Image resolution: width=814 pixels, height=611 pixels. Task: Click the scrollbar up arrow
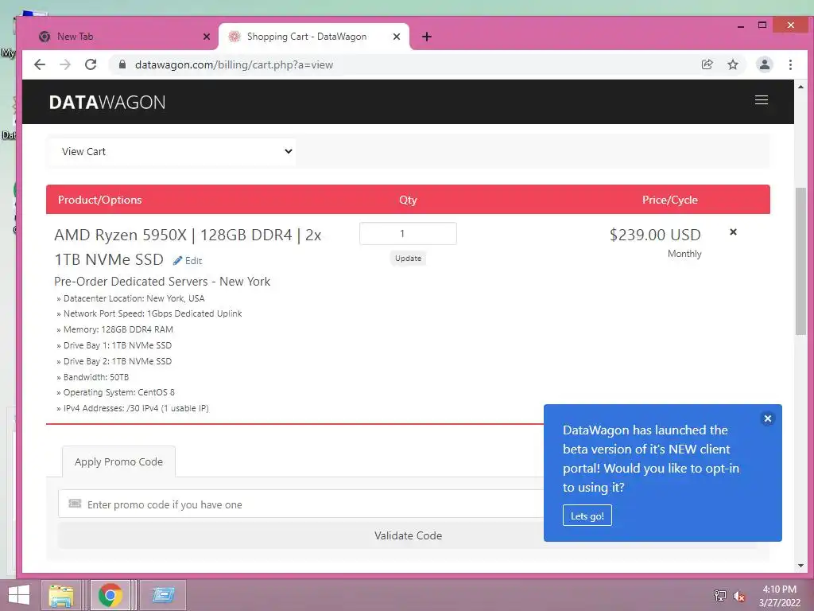pyautogui.click(x=800, y=87)
